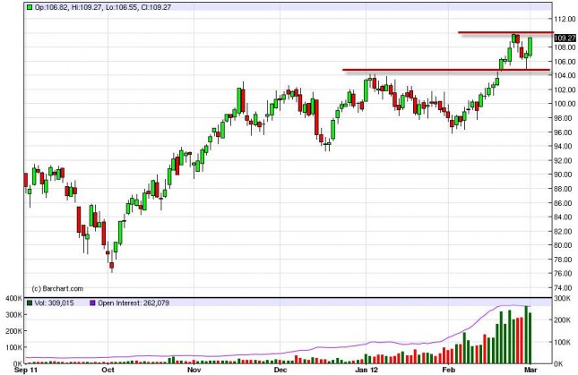Image resolution: width=578 pixels, height=375 pixels.
Task: Click the 200K label on right open interest axis
Action: 563,320
